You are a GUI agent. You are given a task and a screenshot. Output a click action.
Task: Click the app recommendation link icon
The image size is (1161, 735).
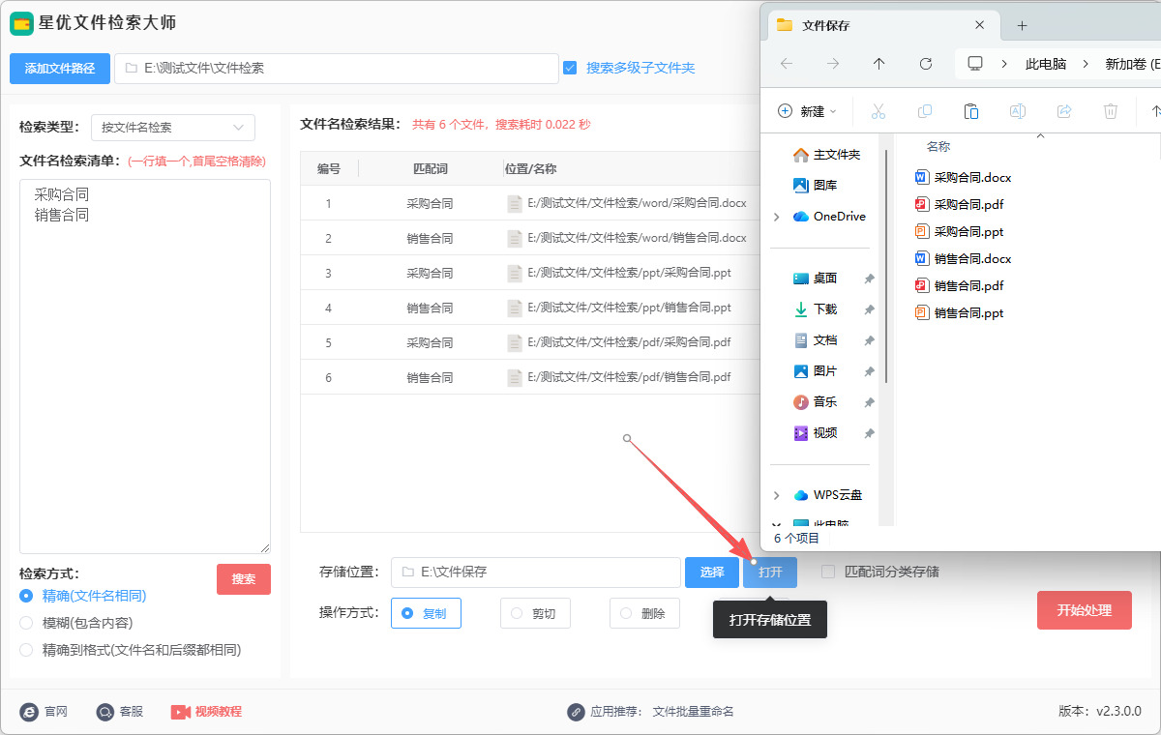point(576,712)
